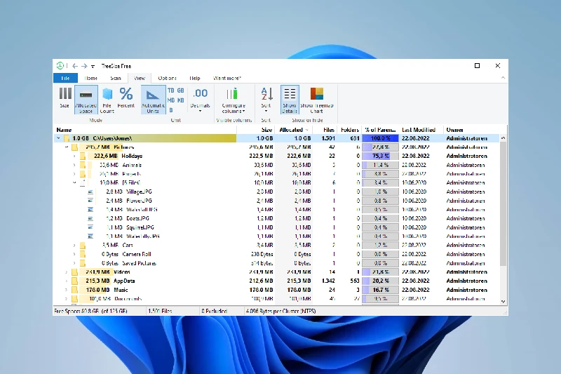This screenshot has width=561, height=374.
Task: Click the Music folder icon
Action: coord(74,290)
